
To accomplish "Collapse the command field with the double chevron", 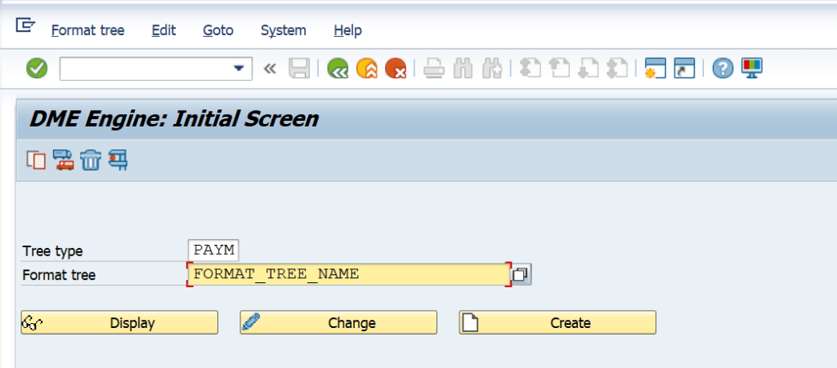I will point(270,69).
